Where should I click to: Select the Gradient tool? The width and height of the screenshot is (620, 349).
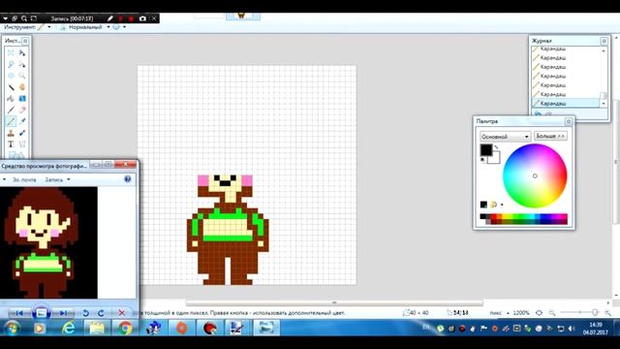22,99
